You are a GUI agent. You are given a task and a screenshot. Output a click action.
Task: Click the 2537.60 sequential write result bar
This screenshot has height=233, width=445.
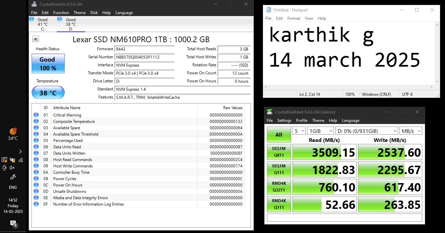[x=390, y=152]
